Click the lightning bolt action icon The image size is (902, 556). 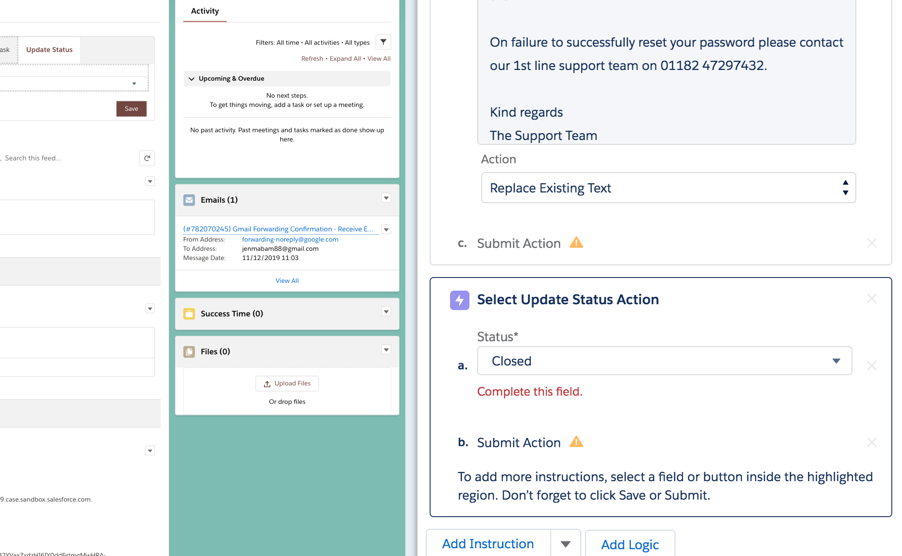pos(460,300)
